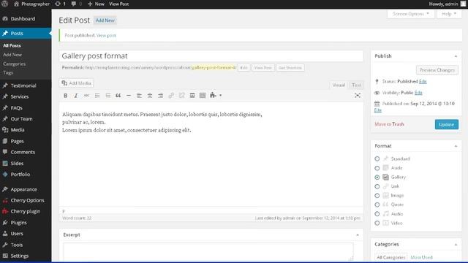Select the Link post format
Screen dimensions: 468x263
[377, 186]
